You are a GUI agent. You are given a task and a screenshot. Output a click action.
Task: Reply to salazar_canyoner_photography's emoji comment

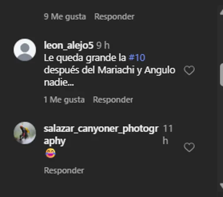pyautogui.click(x=64, y=171)
